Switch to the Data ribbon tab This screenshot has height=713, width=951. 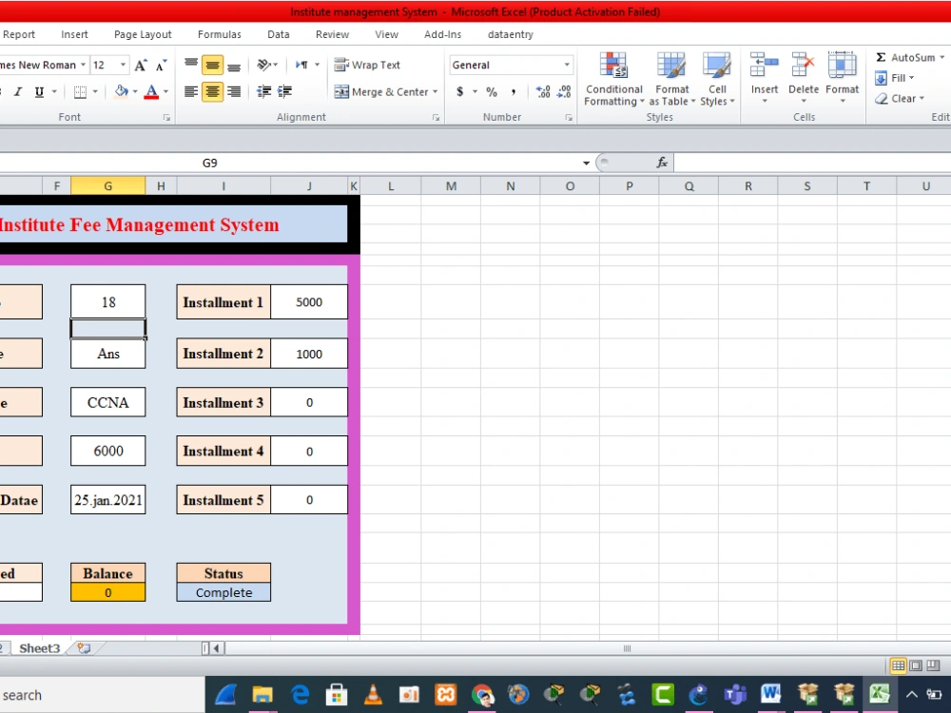278,34
